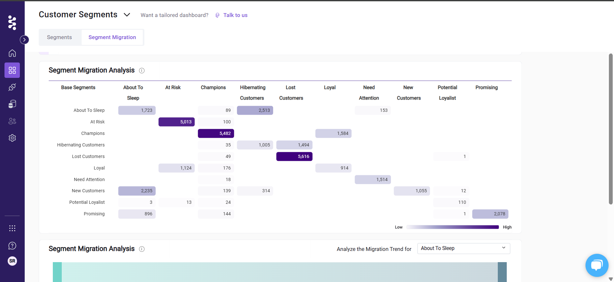This screenshot has width=614, height=282.
Task: Click the Champions 5,482 heatmap cell
Action: click(216, 133)
